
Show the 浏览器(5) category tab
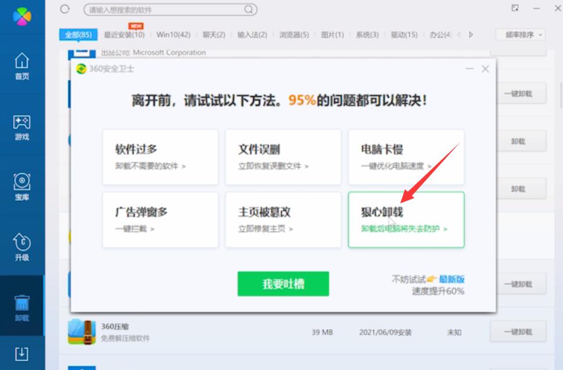pos(294,35)
